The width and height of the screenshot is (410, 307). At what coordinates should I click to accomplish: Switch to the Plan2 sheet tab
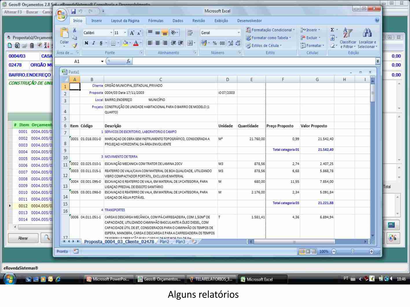coord(164,241)
